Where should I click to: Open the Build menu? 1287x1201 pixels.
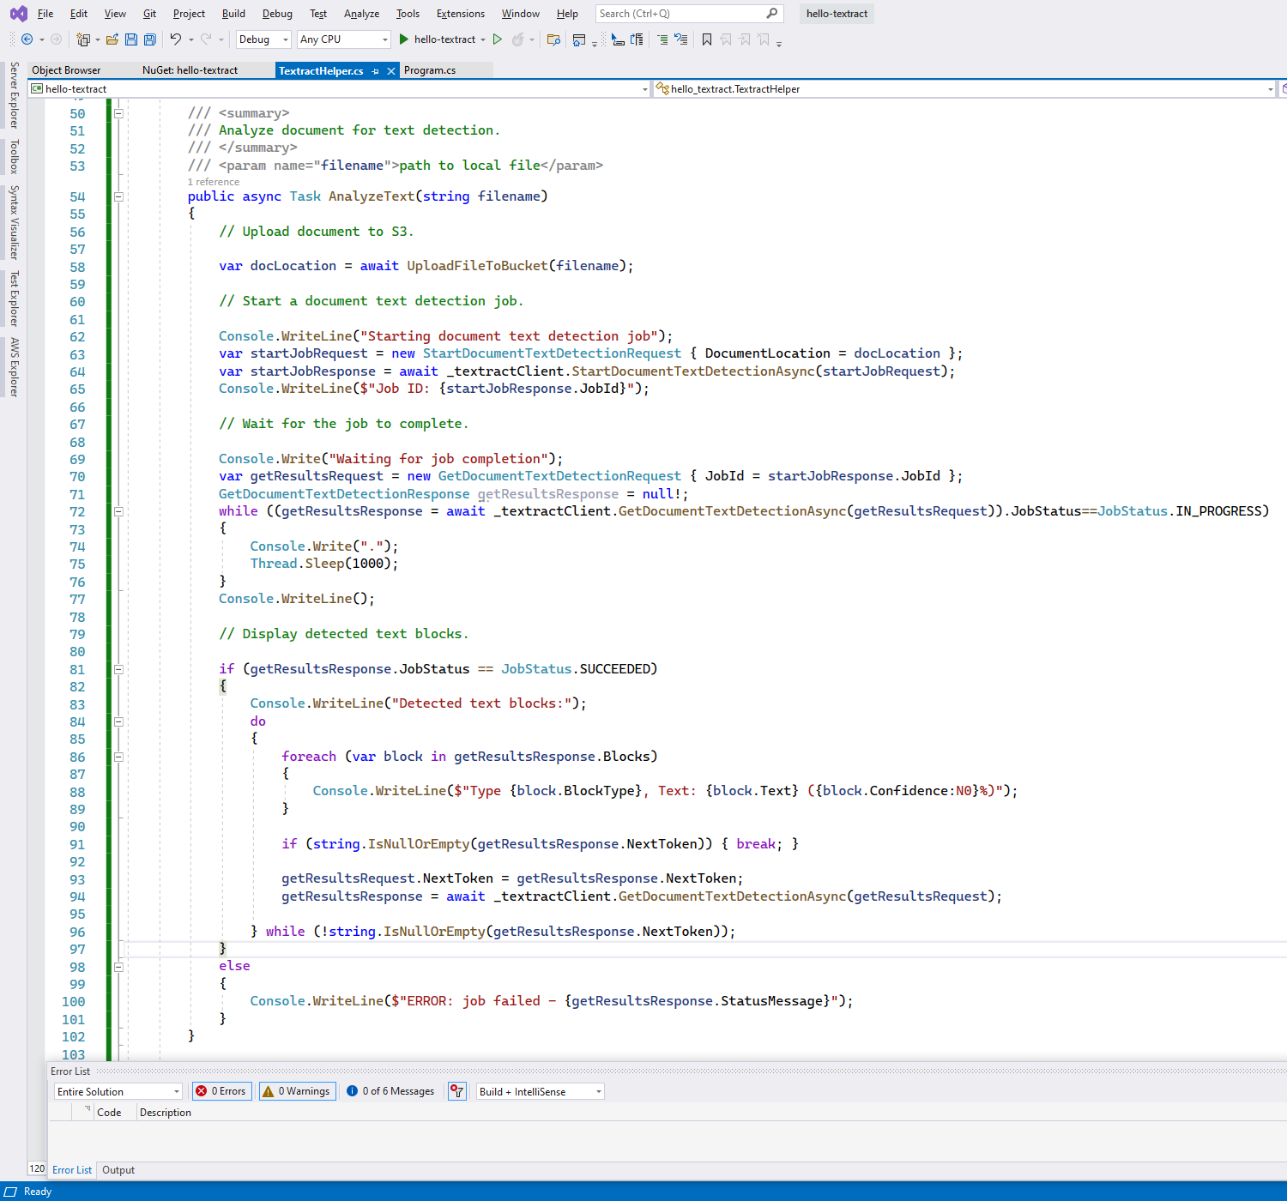click(233, 14)
